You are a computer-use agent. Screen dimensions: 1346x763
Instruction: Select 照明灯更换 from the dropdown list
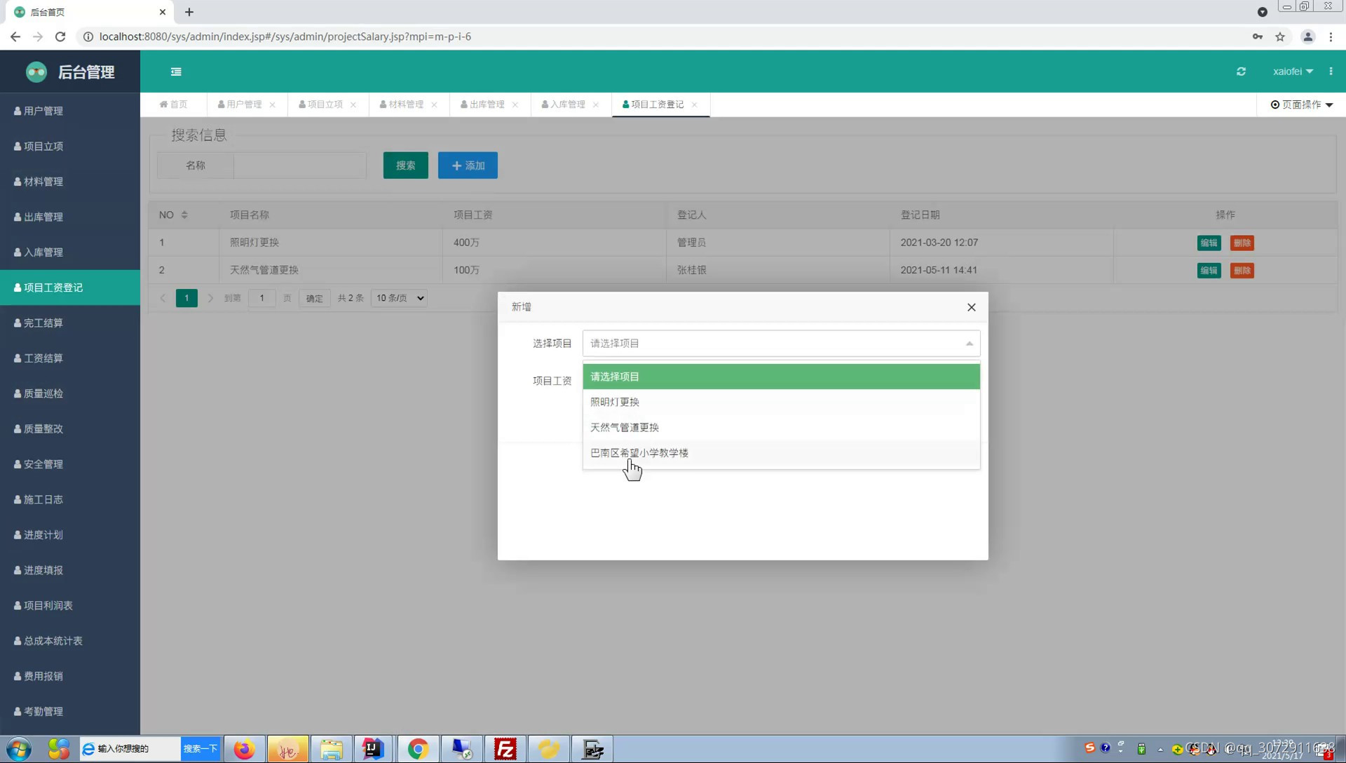click(x=781, y=402)
